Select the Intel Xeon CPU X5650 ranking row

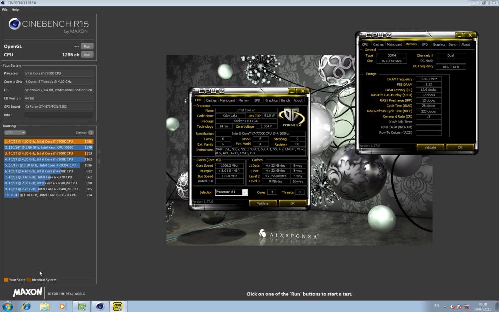49,147
